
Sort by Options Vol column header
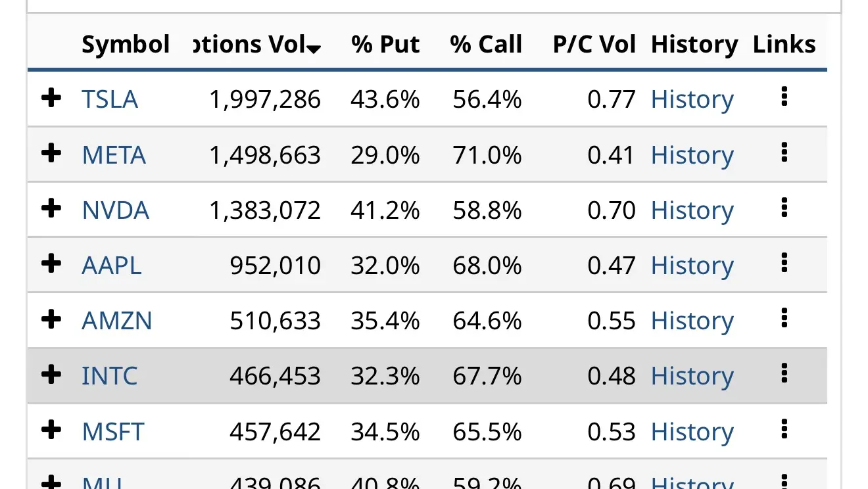coord(258,44)
